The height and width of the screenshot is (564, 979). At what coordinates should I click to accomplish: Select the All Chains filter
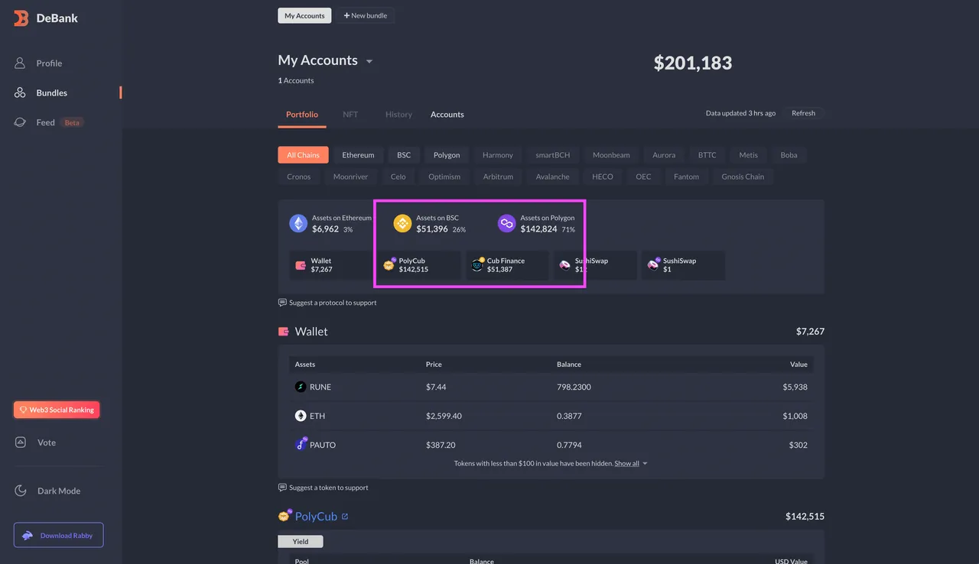click(x=303, y=155)
